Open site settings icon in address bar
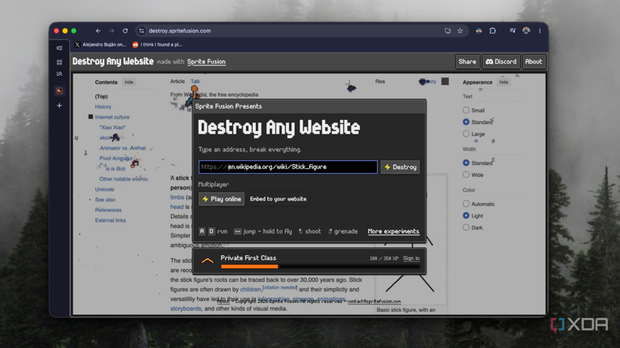Image resolution: width=620 pixels, height=348 pixels. (141, 31)
